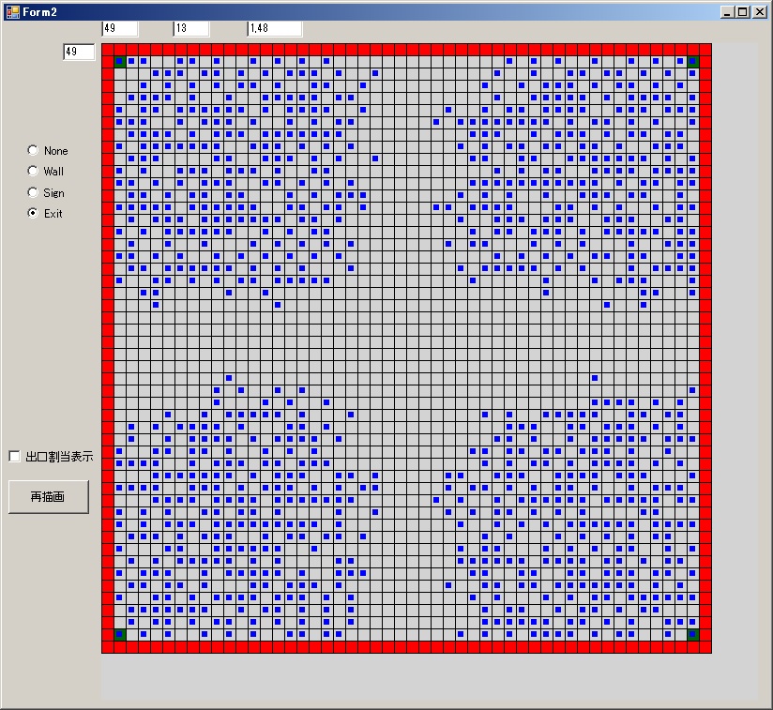Open the Form2 title bar icon menu
This screenshot has height=710, width=773.
click(x=12, y=11)
